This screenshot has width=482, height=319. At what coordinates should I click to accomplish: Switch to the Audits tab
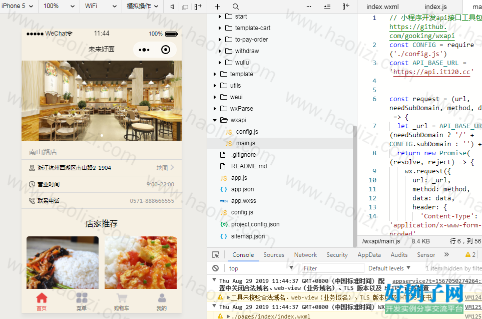coord(399,255)
